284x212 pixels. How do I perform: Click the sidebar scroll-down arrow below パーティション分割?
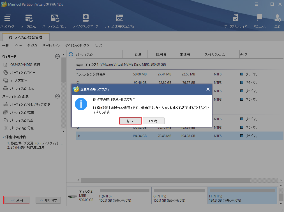[63, 131]
